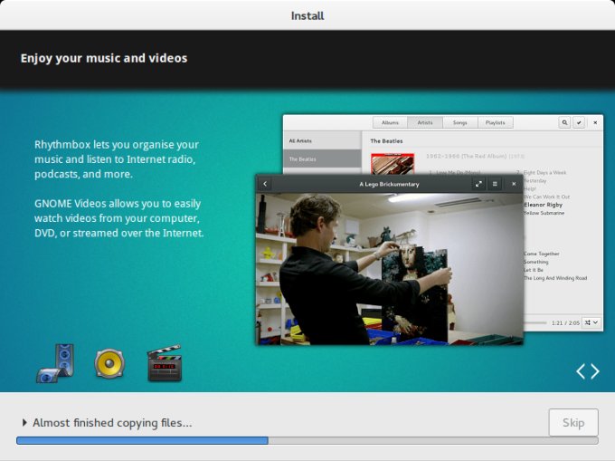
Task: Toggle fullscreen in video player
Action: pos(478,184)
